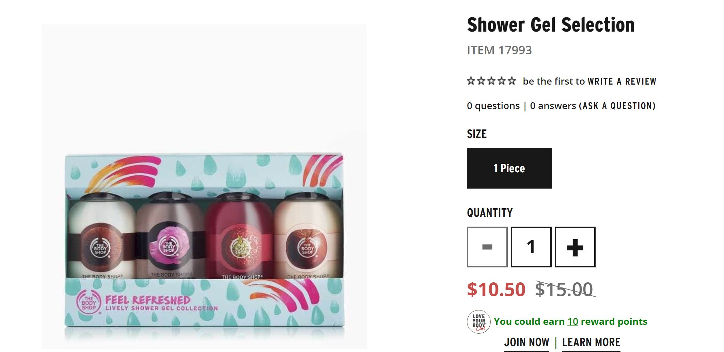This screenshot has height=352, width=724.
Task: Click the quantity input field
Action: (531, 247)
